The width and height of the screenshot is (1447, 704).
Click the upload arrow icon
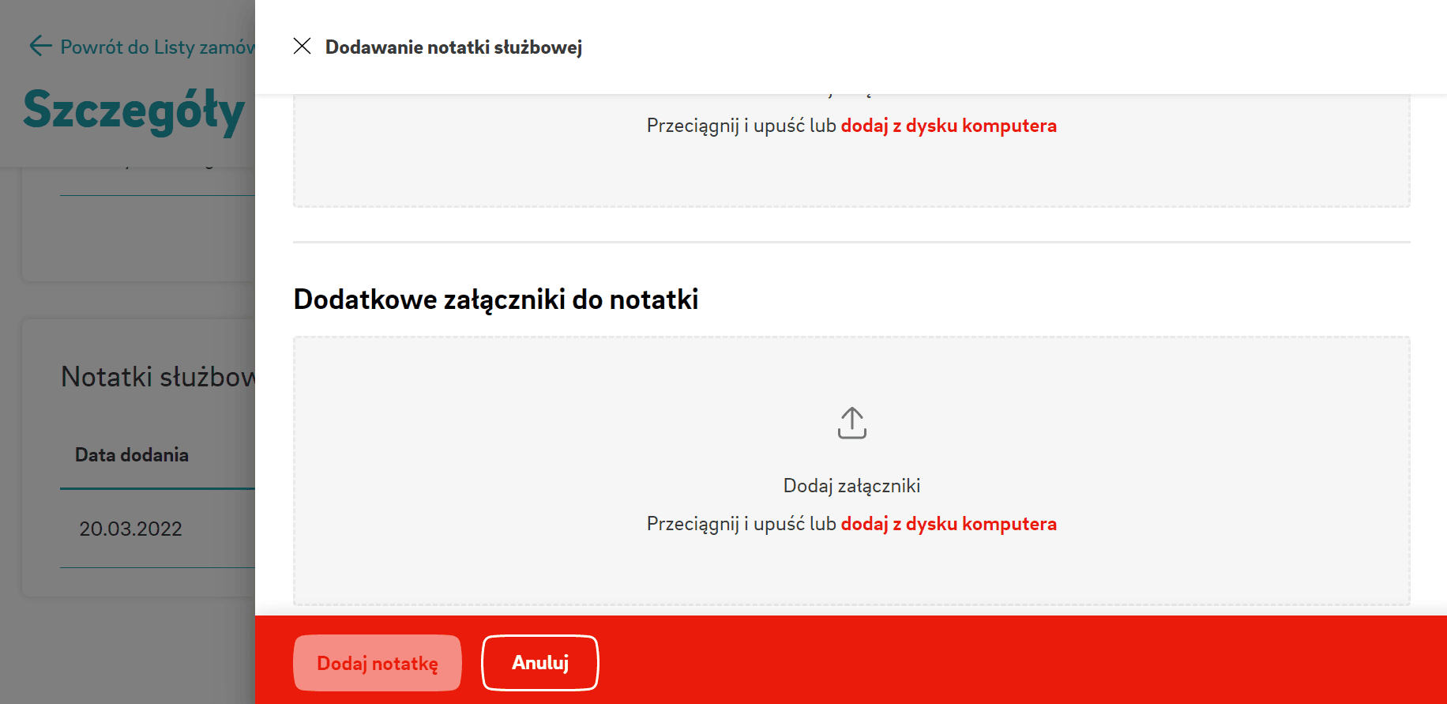click(851, 424)
